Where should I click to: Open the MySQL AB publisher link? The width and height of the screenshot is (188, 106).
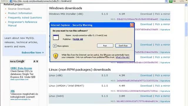(78, 39)
